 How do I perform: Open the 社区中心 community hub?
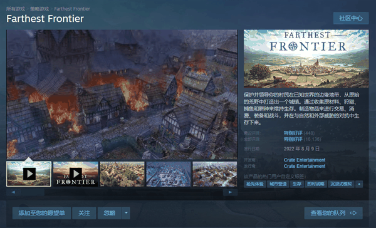tap(351, 18)
